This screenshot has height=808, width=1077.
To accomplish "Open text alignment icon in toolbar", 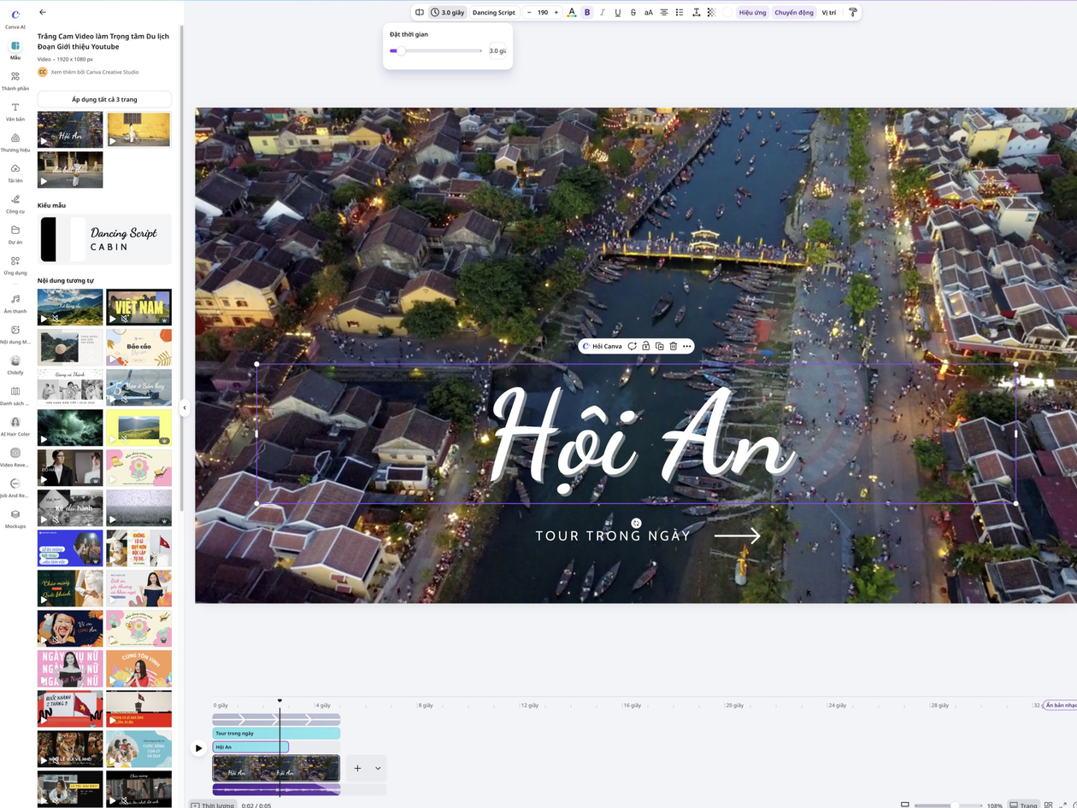I will (664, 13).
